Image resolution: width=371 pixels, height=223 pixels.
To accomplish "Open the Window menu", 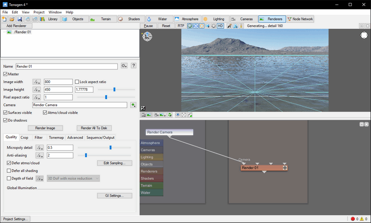I will coord(55,13).
